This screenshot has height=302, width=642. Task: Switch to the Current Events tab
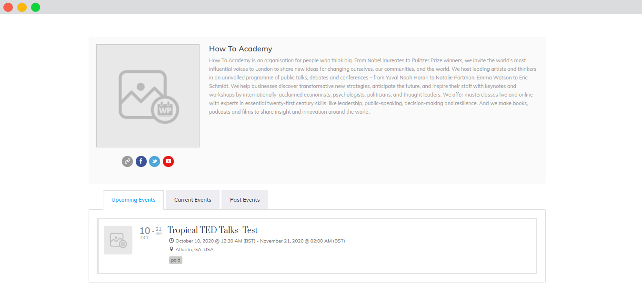pyautogui.click(x=192, y=200)
